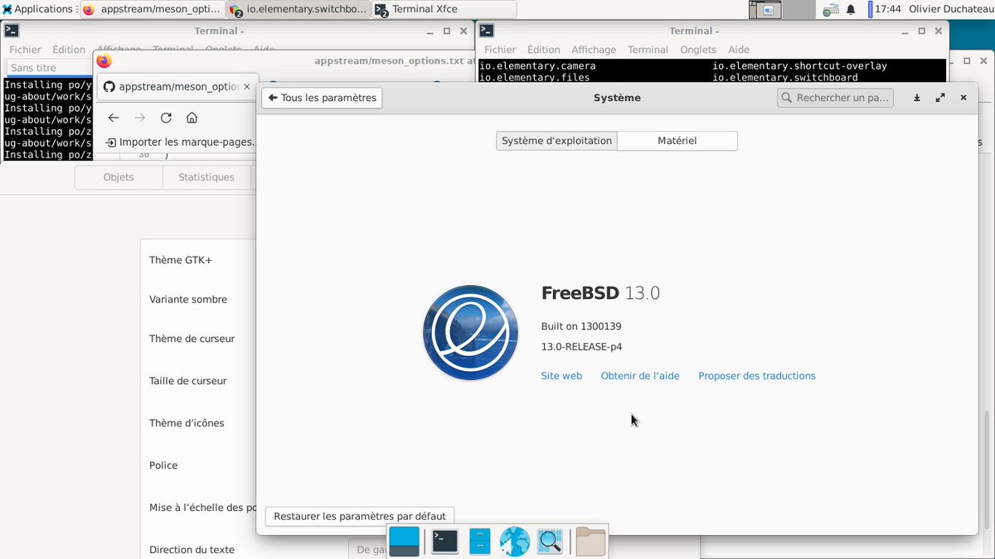Screen dimensions: 995x559
Task: Open the notifications bell icon
Action: pyautogui.click(x=851, y=10)
